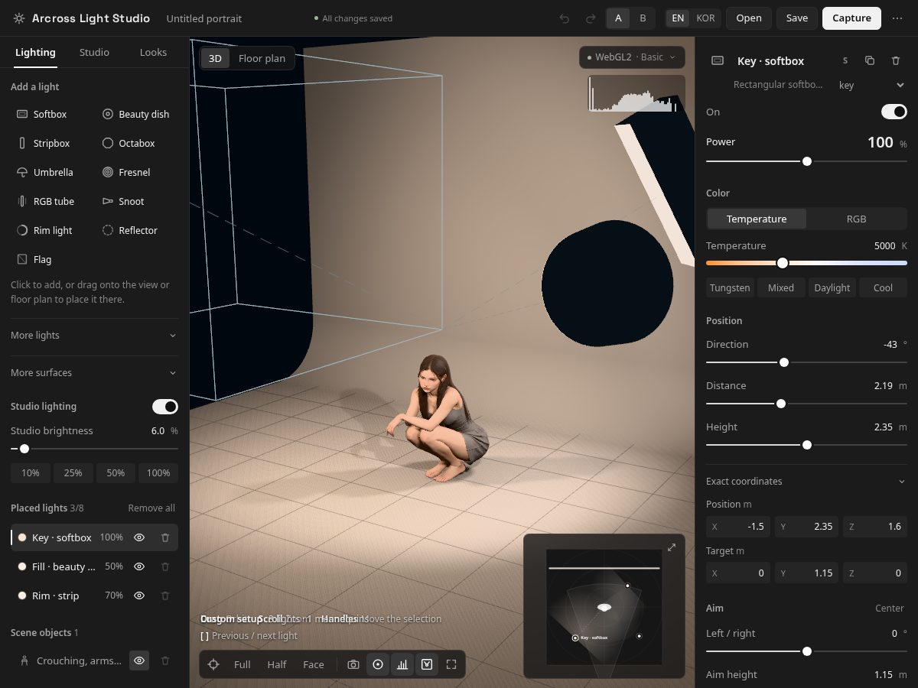
Task: Expand the More lights section
Action: point(94,336)
